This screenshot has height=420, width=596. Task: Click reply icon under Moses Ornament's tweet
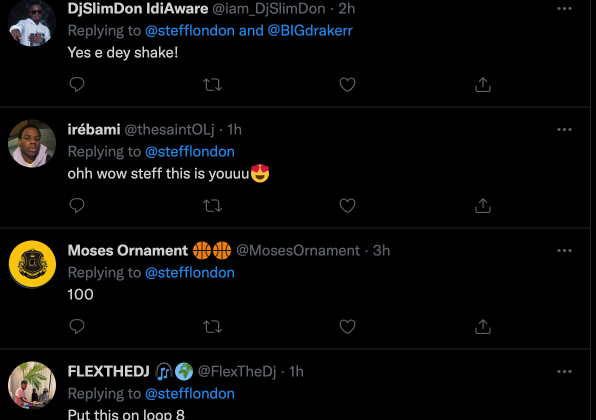pos(76,326)
